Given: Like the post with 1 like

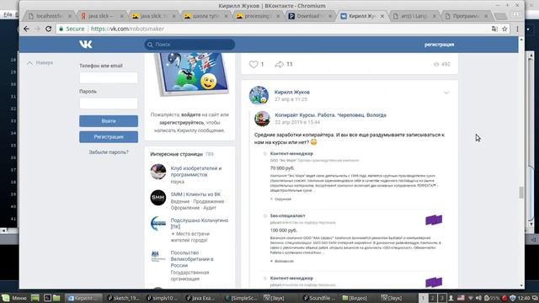Looking at the screenshot, I should [x=253, y=64].
